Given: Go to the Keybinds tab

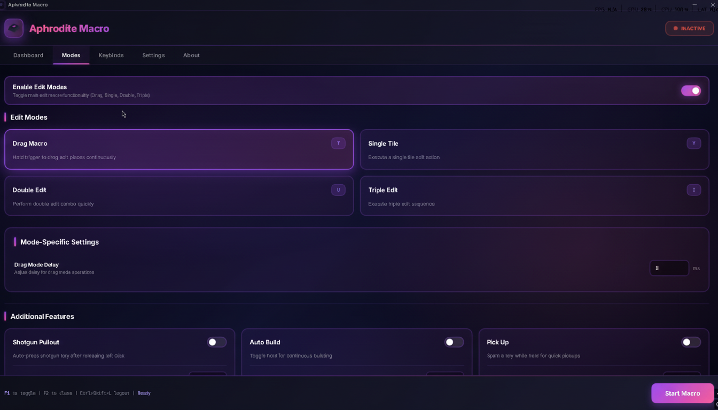Looking at the screenshot, I should click(111, 56).
